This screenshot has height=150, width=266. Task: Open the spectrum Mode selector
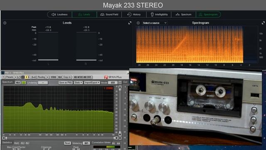pyautogui.click(x=113, y=82)
